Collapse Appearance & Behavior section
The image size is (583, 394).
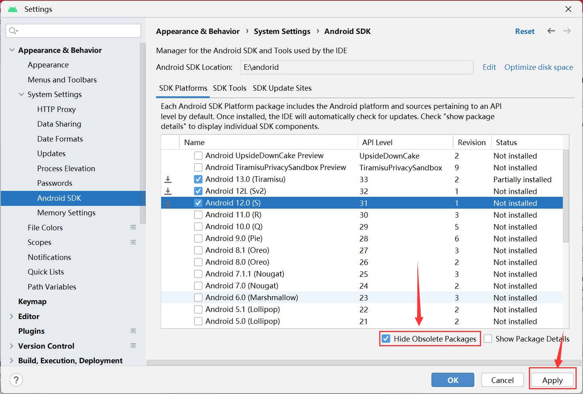pyautogui.click(x=12, y=50)
